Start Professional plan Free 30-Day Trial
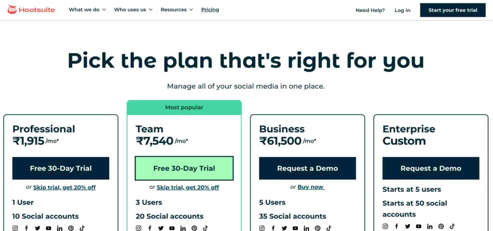Image resolution: width=493 pixels, height=231 pixels. tap(61, 168)
